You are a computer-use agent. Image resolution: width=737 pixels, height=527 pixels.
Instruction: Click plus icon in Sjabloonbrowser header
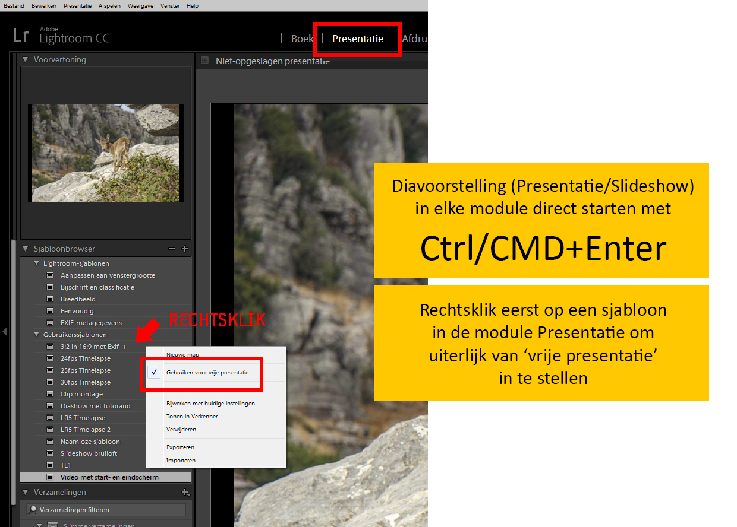click(x=185, y=249)
